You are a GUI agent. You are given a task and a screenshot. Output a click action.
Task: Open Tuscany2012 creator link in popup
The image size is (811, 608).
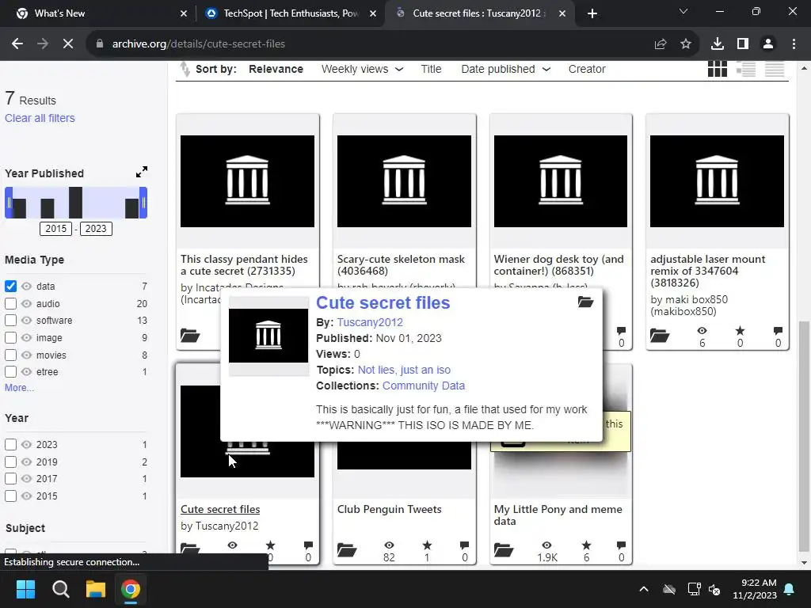370,322
